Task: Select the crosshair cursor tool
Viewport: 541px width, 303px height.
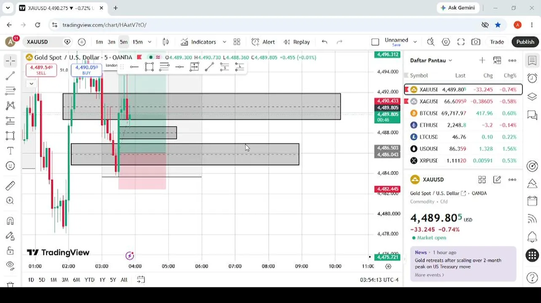Action: tap(11, 61)
